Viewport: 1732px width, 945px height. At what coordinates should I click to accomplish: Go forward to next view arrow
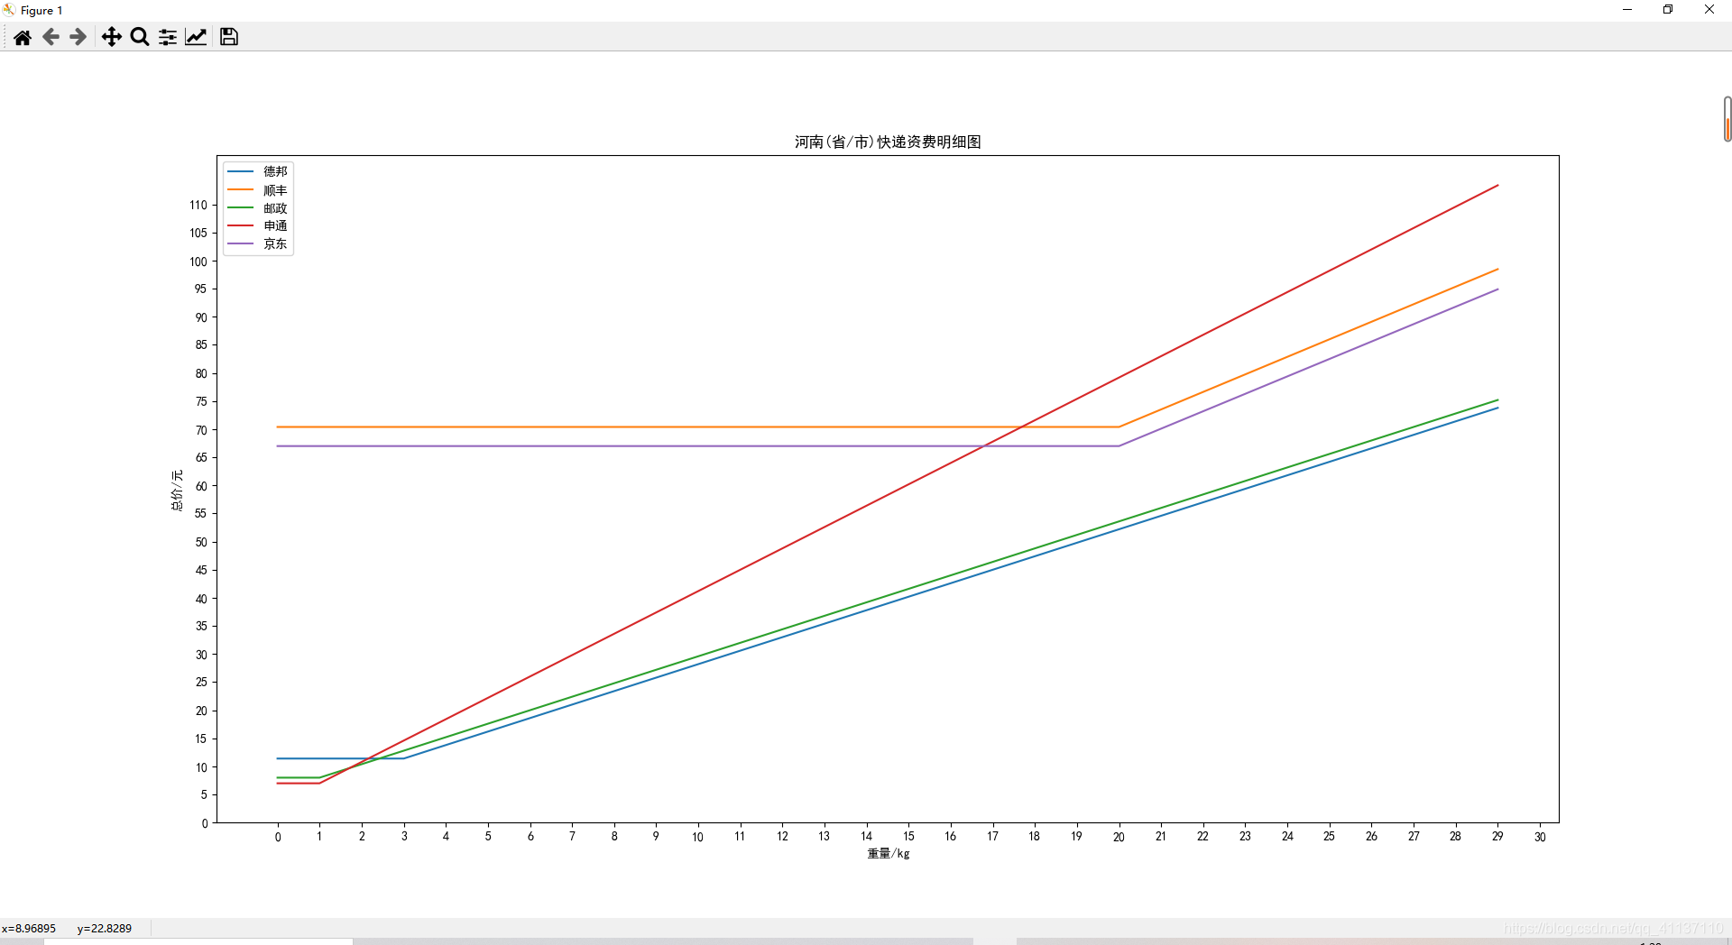pos(78,37)
